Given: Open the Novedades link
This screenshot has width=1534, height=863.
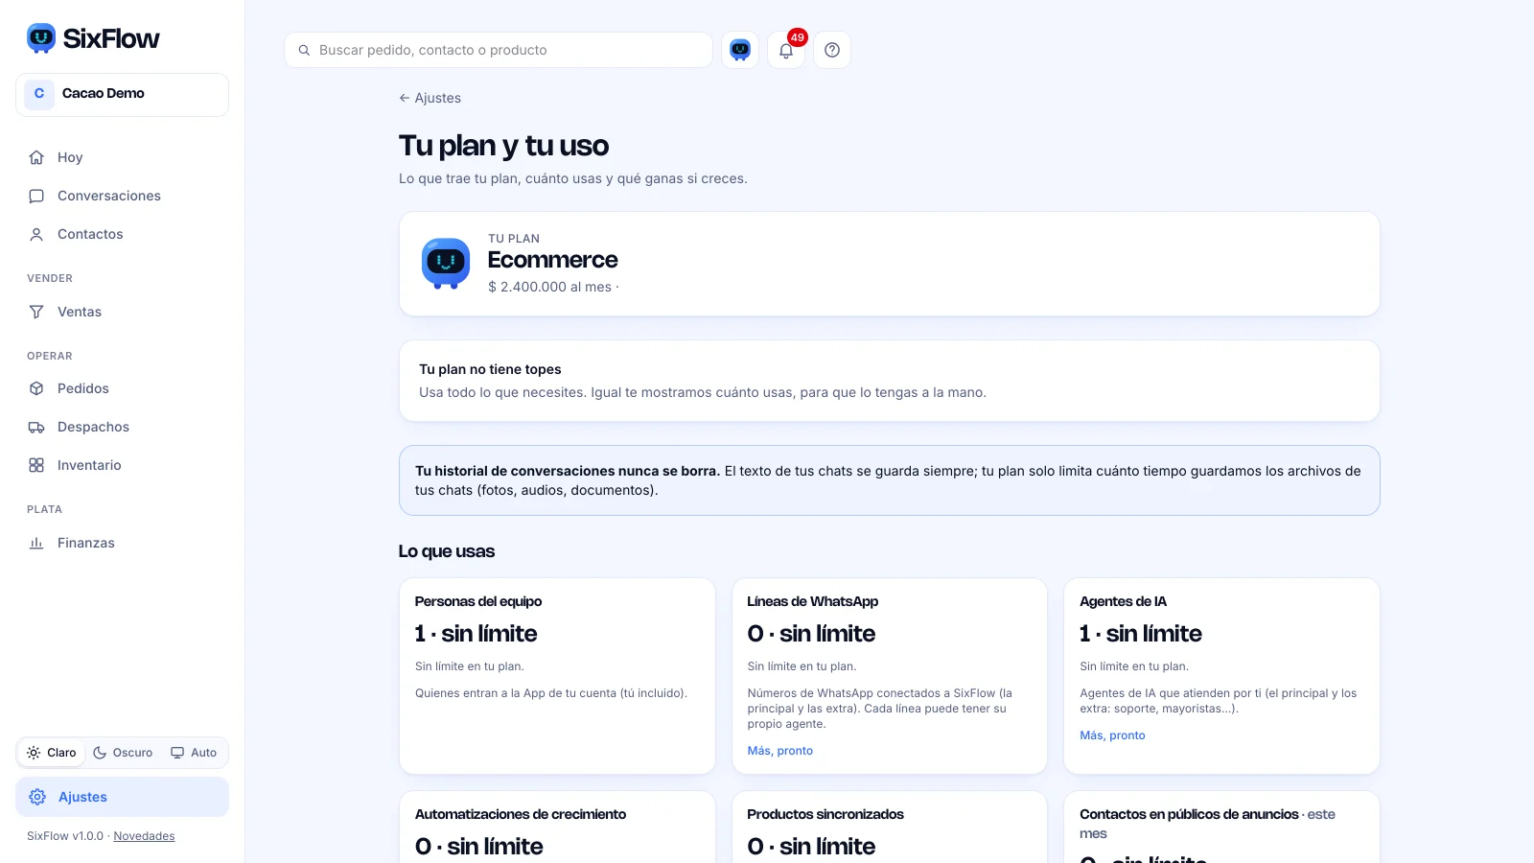Looking at the screenshot, I should 144,836.
